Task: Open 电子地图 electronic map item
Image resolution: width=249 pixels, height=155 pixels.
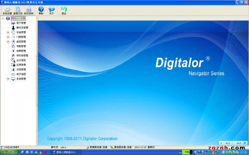Action: pyautogui.click(x=21, y=74)
